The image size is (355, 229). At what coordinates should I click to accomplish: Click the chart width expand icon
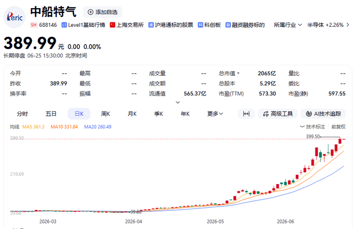(246, 114)
